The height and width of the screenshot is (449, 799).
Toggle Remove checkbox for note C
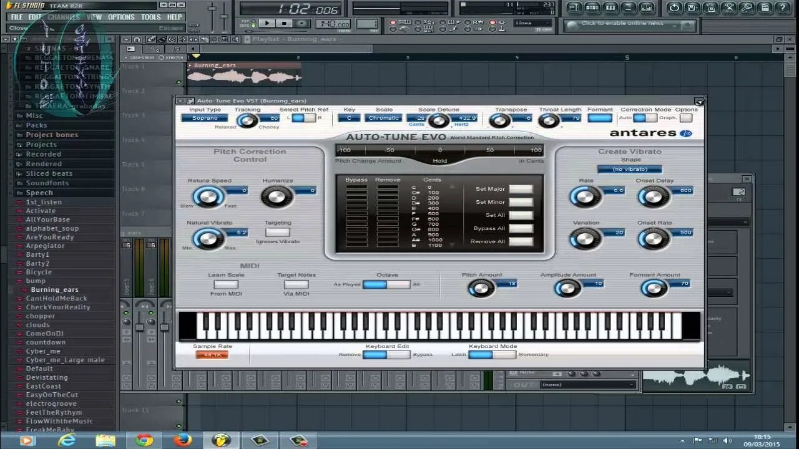point(387,188)
